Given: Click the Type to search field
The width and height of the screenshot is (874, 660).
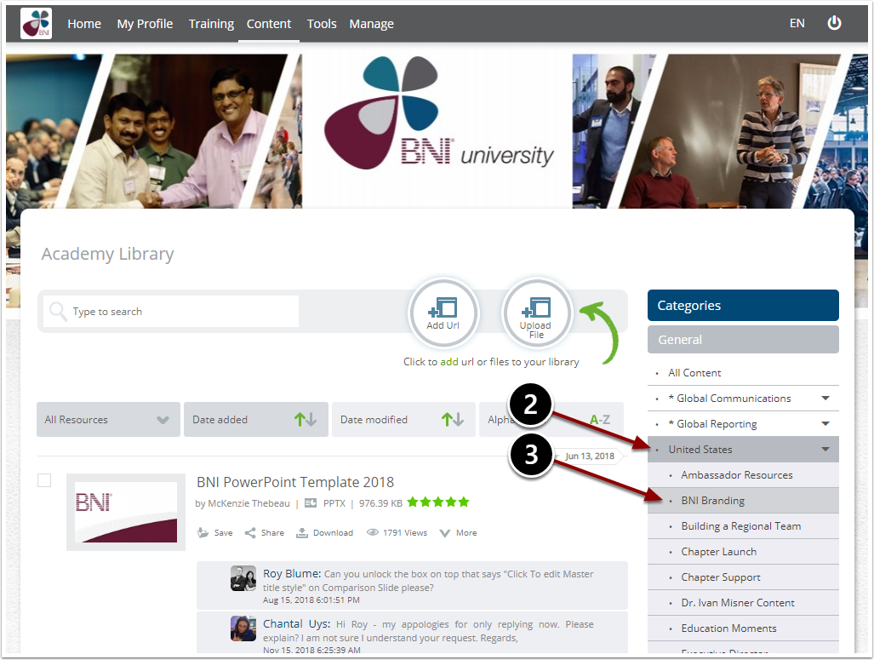Looking at the screenshot, I should click(x=171, y=312).
